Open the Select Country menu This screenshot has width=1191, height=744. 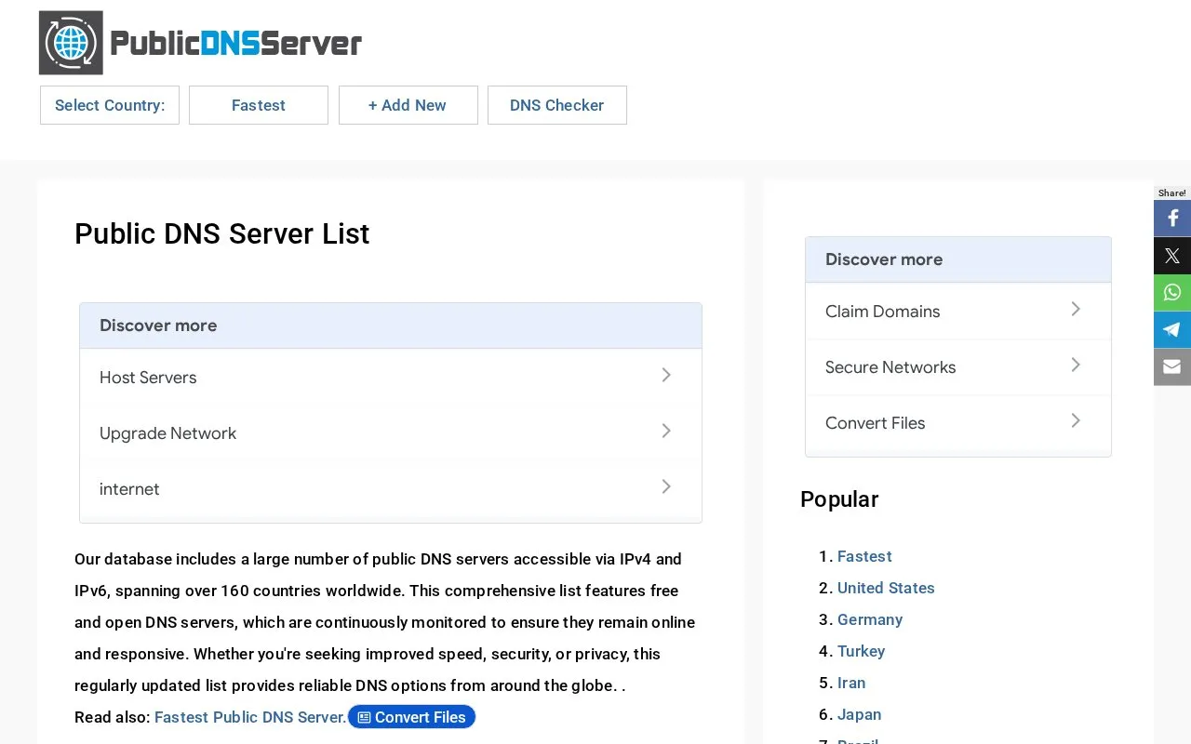click(110, 105)
